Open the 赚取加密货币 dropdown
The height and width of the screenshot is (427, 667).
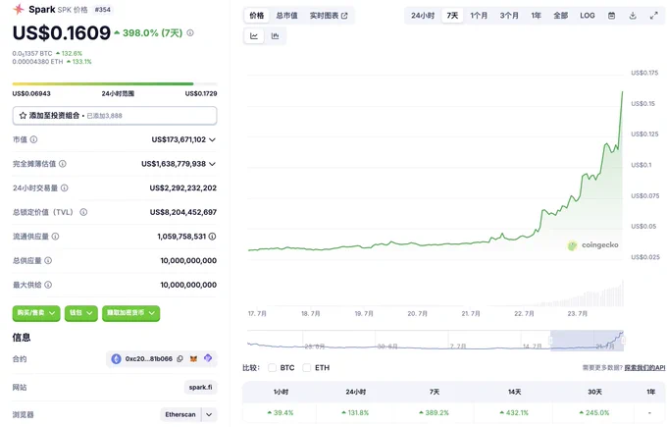tap(131, 313)
